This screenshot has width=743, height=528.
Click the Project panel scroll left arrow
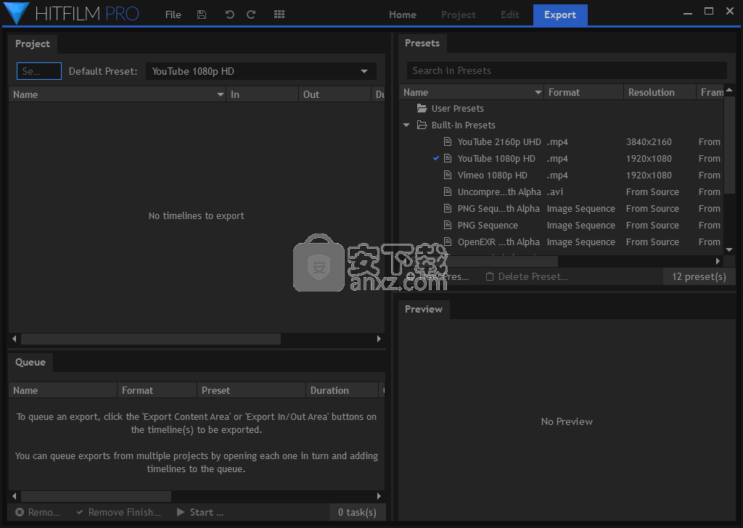pos(15,339)
